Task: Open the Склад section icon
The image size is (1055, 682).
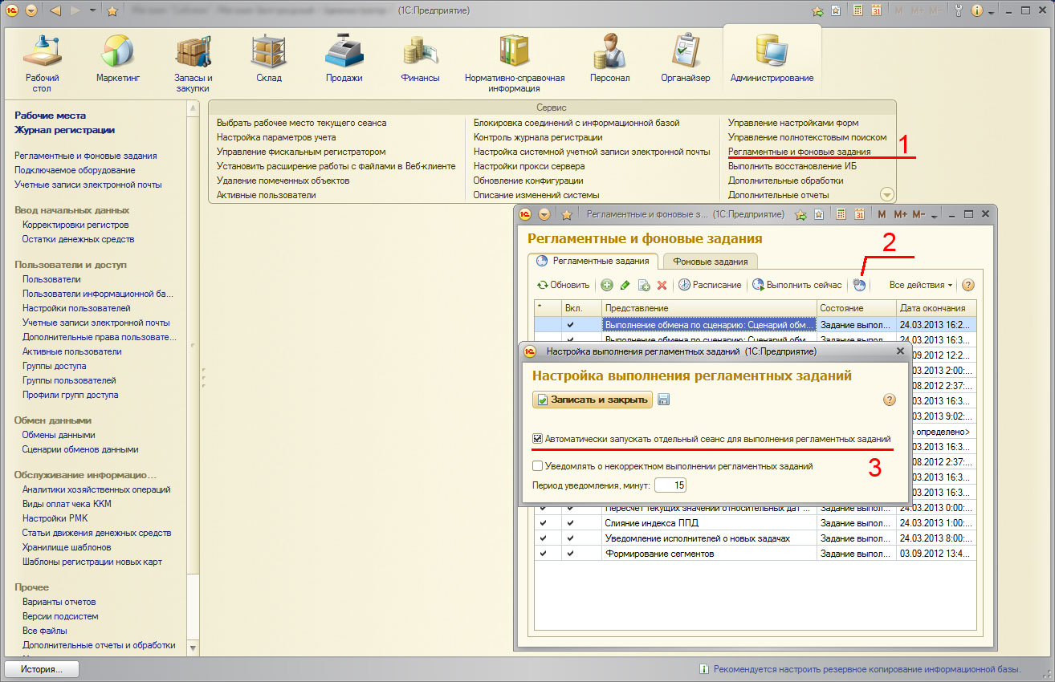Action: point(268,51)
